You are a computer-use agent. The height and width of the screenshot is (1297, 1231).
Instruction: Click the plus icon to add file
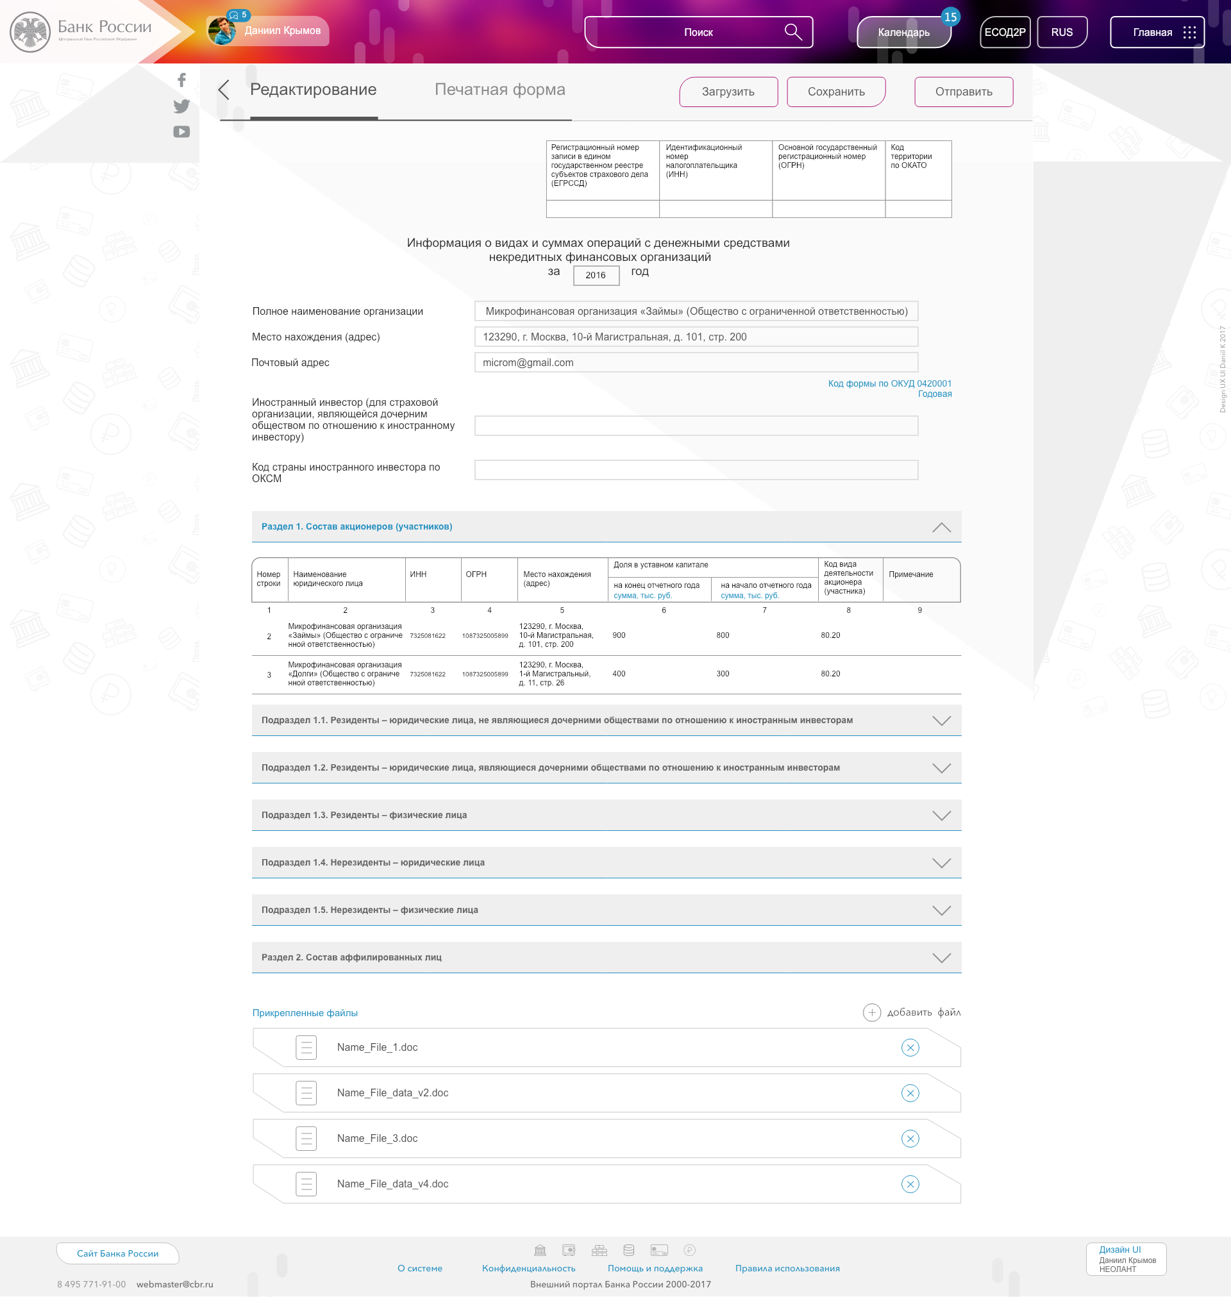pos(871,1012)
